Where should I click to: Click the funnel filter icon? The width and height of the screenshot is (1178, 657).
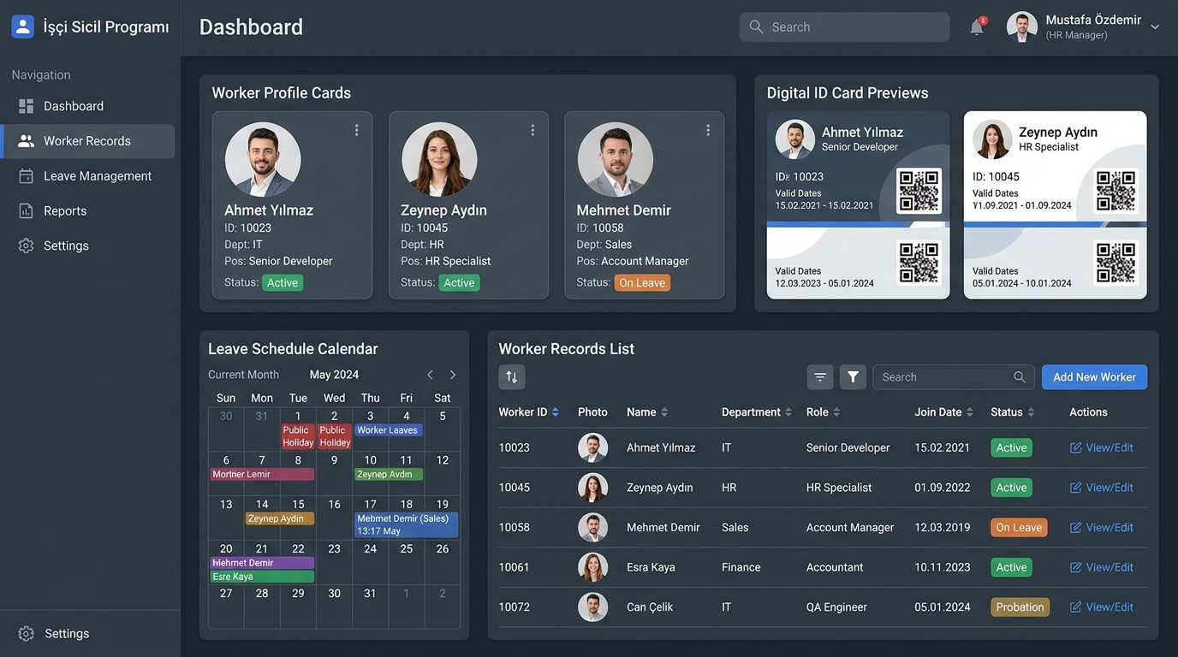(853, 377)
